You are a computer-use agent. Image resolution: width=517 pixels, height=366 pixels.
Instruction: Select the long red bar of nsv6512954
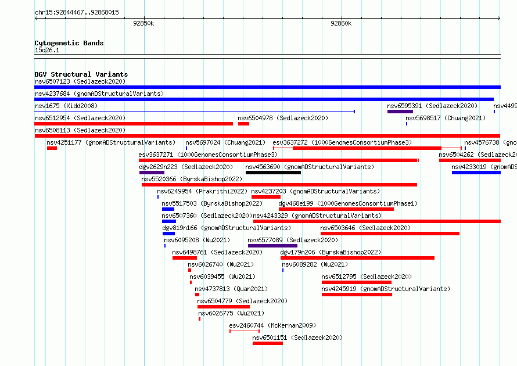(x=134, y=124)
